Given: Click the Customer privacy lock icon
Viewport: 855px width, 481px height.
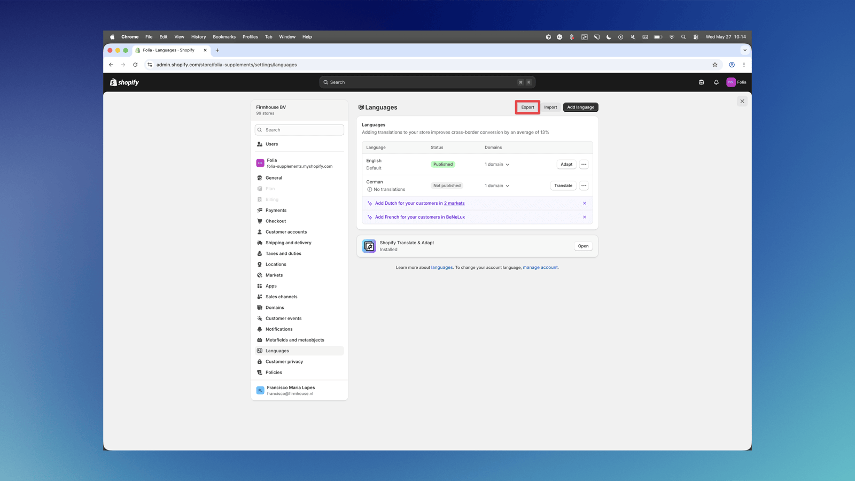Looking at the screenshot, I should [x=260, y=361].
